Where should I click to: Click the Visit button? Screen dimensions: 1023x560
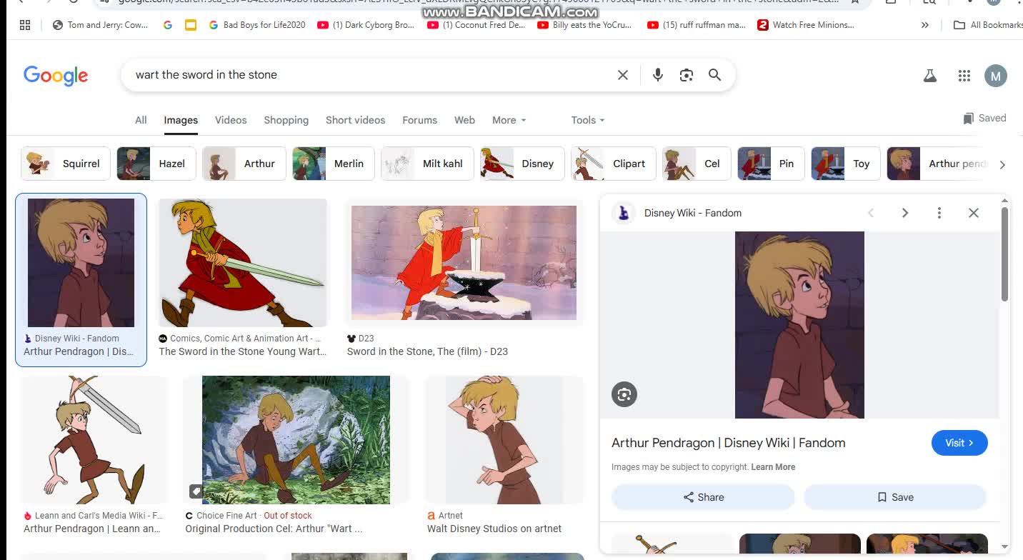(x=959, y=443)
